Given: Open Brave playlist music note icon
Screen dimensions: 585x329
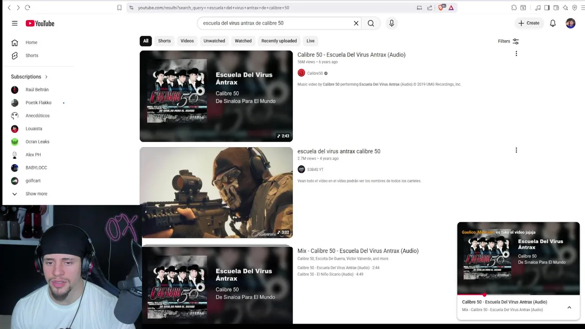Looking at the screenshot, I should (x=538, y=8).
